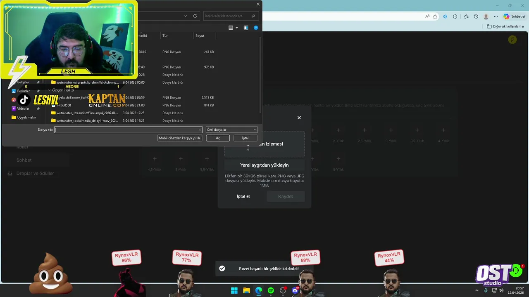Open Edge extensions puzzle icon
Screen dimensions: 529x297
(x=455, y=16)
